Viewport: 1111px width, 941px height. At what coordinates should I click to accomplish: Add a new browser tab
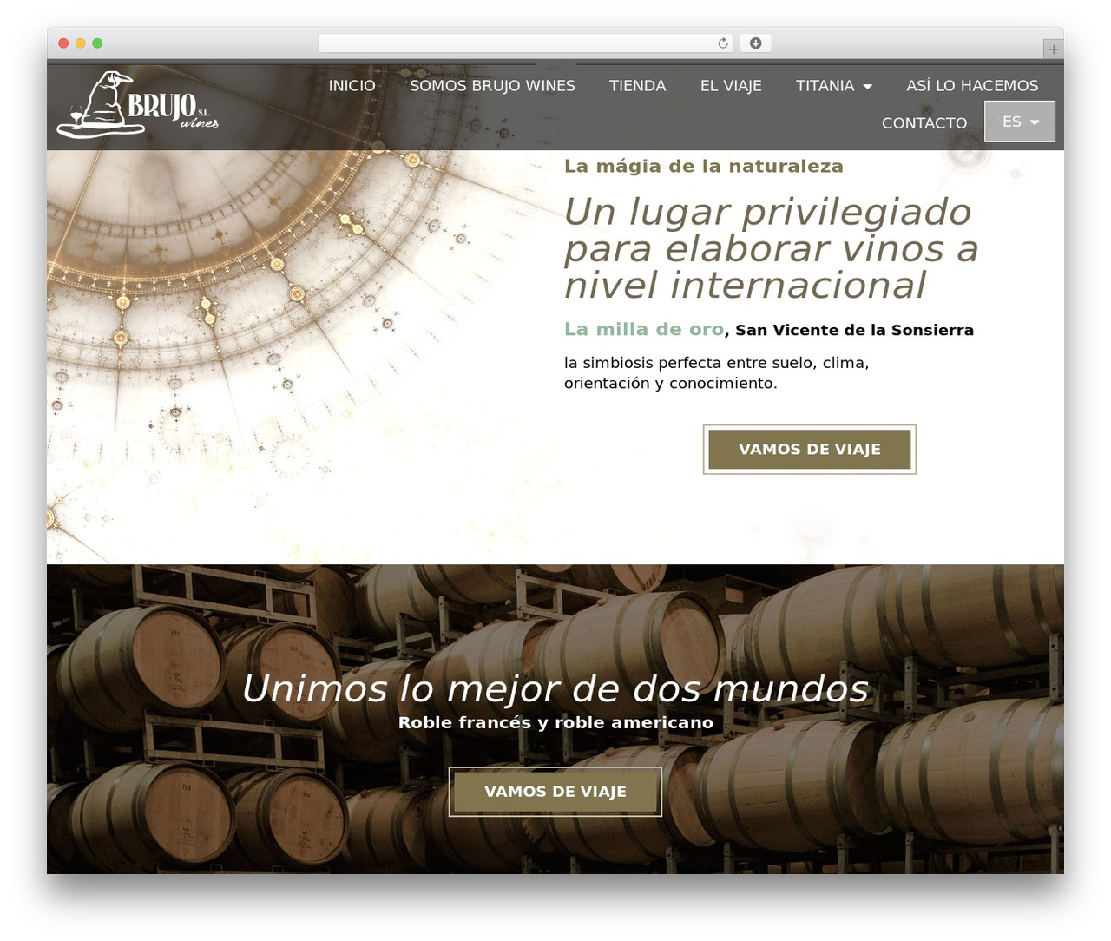(1053, 49)
